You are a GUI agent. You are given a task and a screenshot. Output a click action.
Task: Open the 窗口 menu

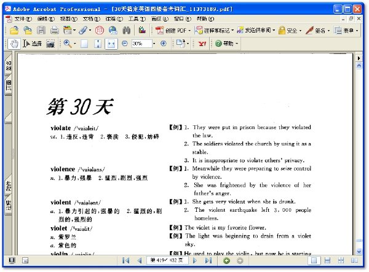click(x=183, y=19)
